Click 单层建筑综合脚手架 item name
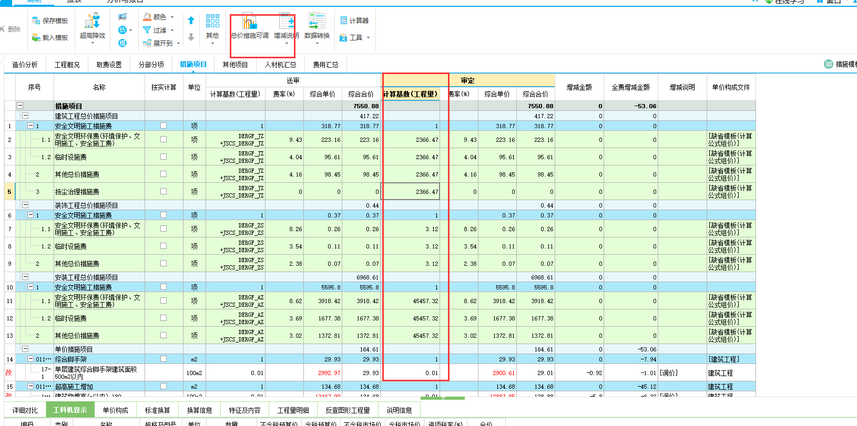857x426 pixels. (96, 373)
